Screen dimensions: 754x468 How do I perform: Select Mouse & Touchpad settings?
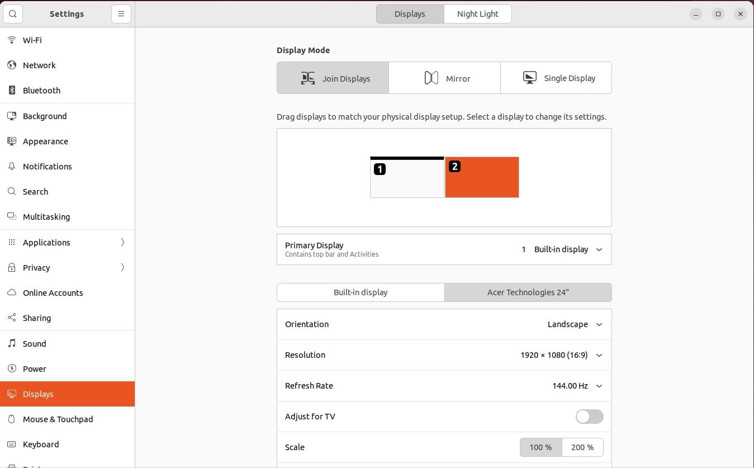[x=58, y=419]
